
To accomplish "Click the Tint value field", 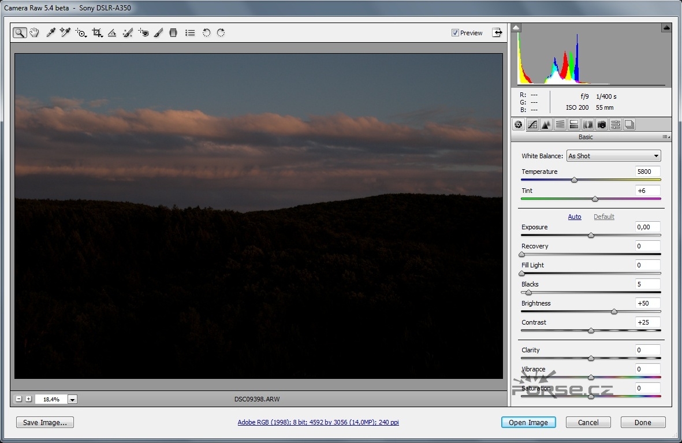I will click(x=647, y=191).
